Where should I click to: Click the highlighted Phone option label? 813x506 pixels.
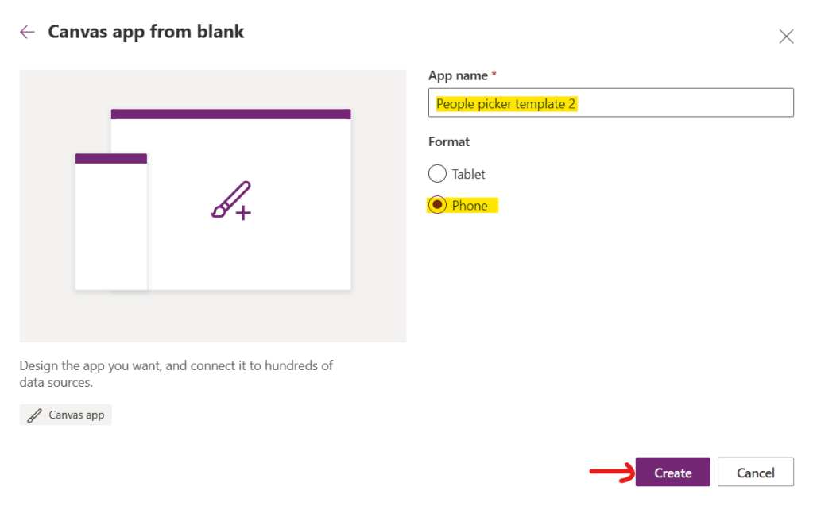[470, 205]
